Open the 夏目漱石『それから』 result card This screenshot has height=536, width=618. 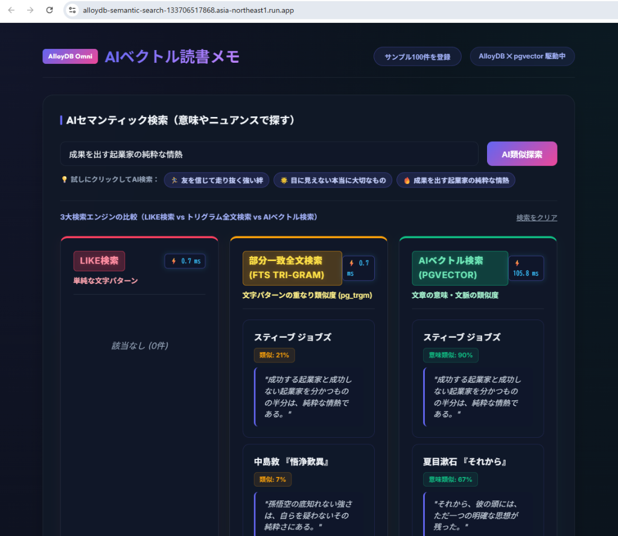478,490
